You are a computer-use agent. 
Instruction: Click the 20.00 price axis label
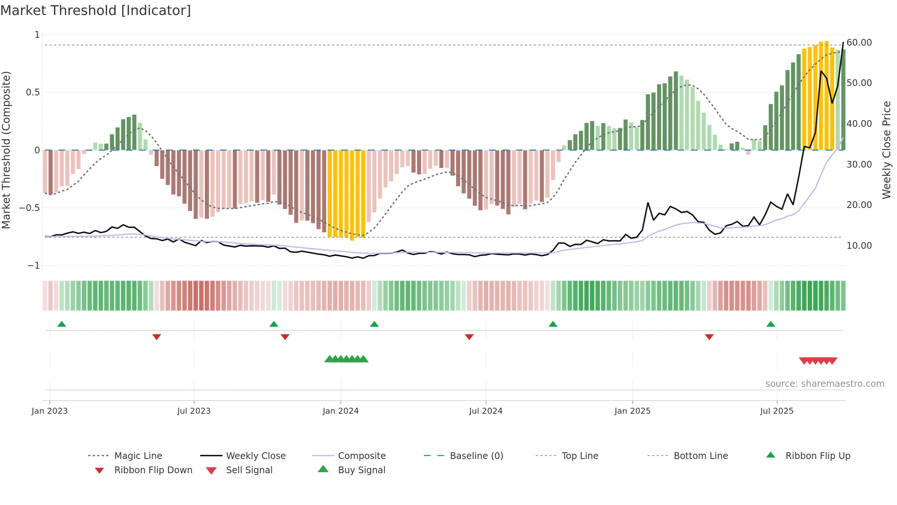tap(859, 205)
